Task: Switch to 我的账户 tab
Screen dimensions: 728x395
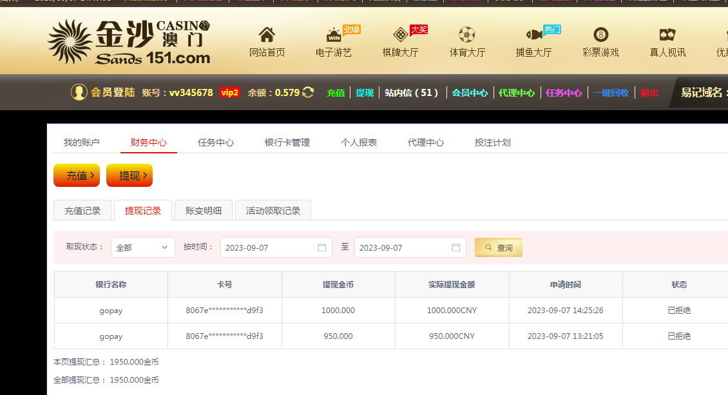Action: 82,142
